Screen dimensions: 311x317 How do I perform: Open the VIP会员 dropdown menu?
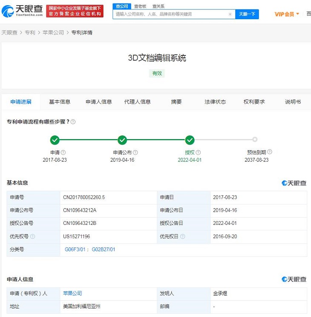(287, 14)
